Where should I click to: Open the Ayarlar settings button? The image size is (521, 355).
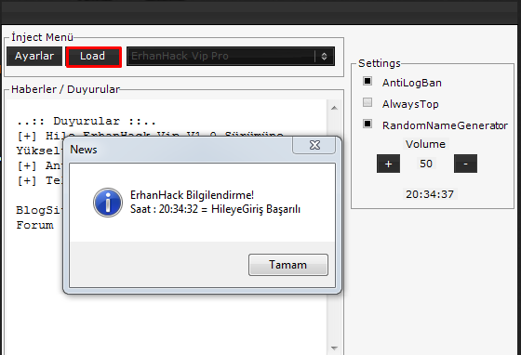pyautogui.click(x=34, y=56)
